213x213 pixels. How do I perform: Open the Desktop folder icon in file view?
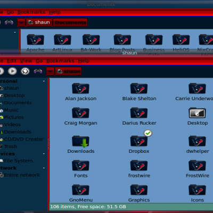[x=197, y=113]
